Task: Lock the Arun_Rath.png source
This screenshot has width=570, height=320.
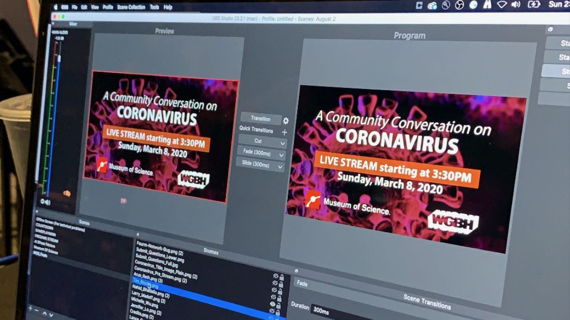Action: coord(278,313)
